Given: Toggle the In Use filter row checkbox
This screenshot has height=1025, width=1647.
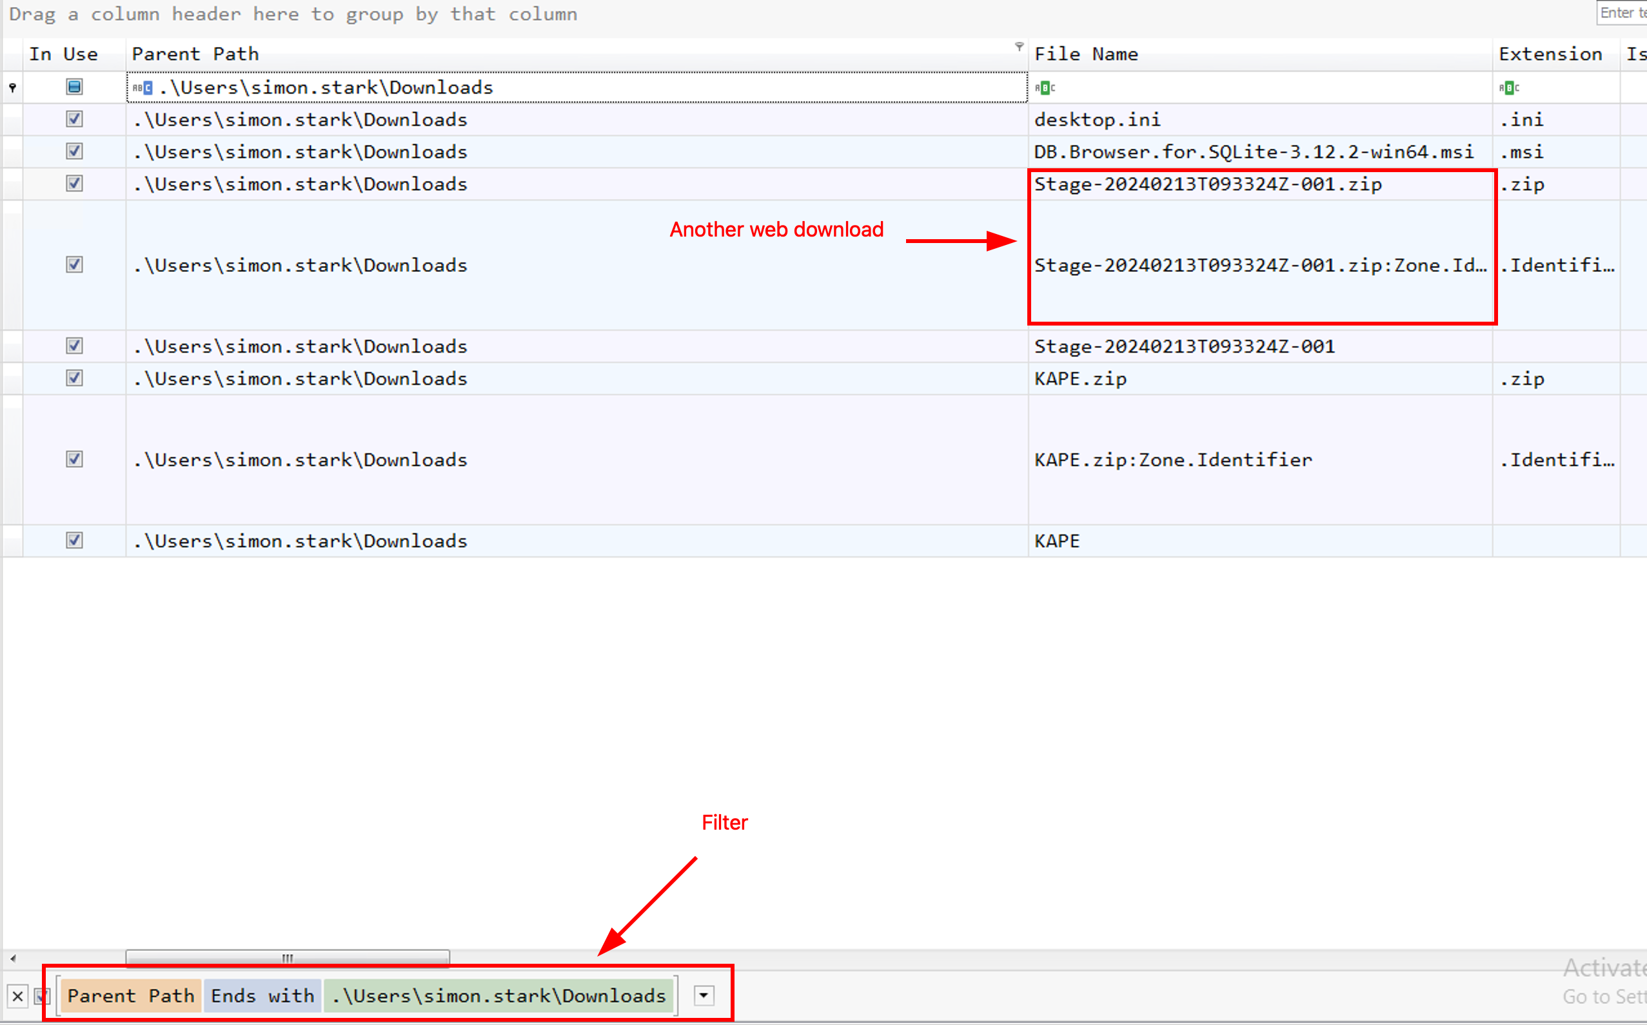Looking at the screenshot, I should pos(75,87).
